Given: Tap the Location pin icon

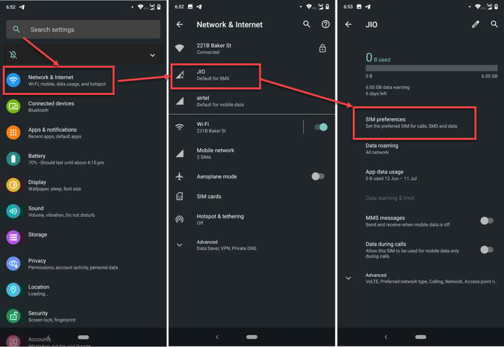Looking at the screenshot, I should (x=13, y=290).
